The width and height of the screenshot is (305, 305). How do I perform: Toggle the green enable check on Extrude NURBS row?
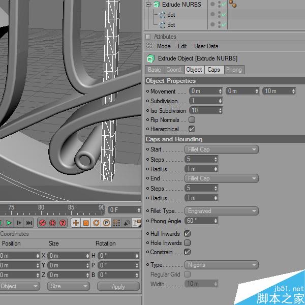pos(224,4)
